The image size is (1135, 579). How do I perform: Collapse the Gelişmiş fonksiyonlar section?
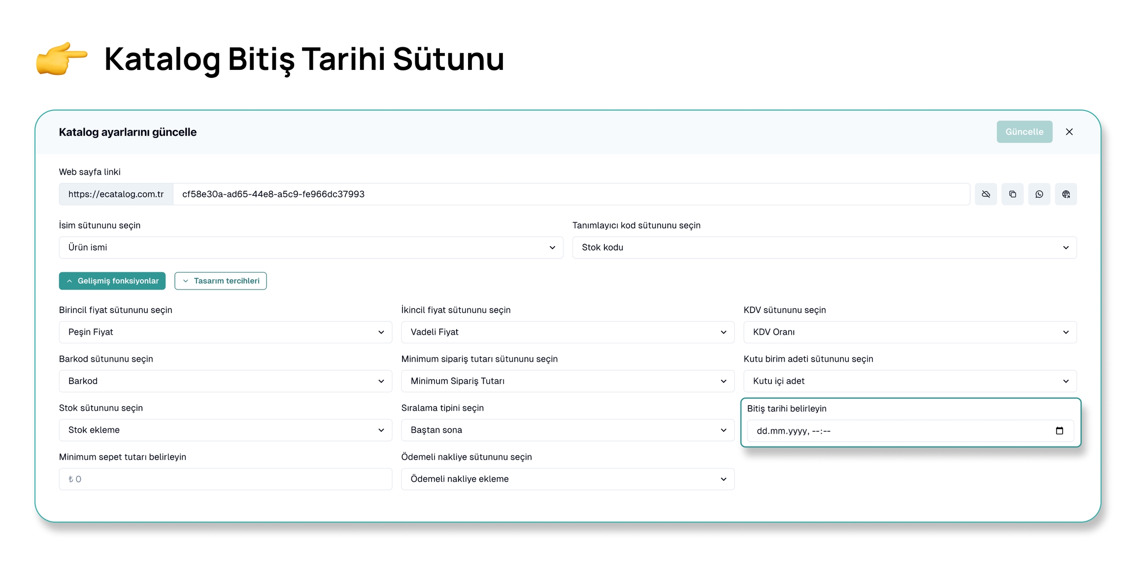pos(112,281)
